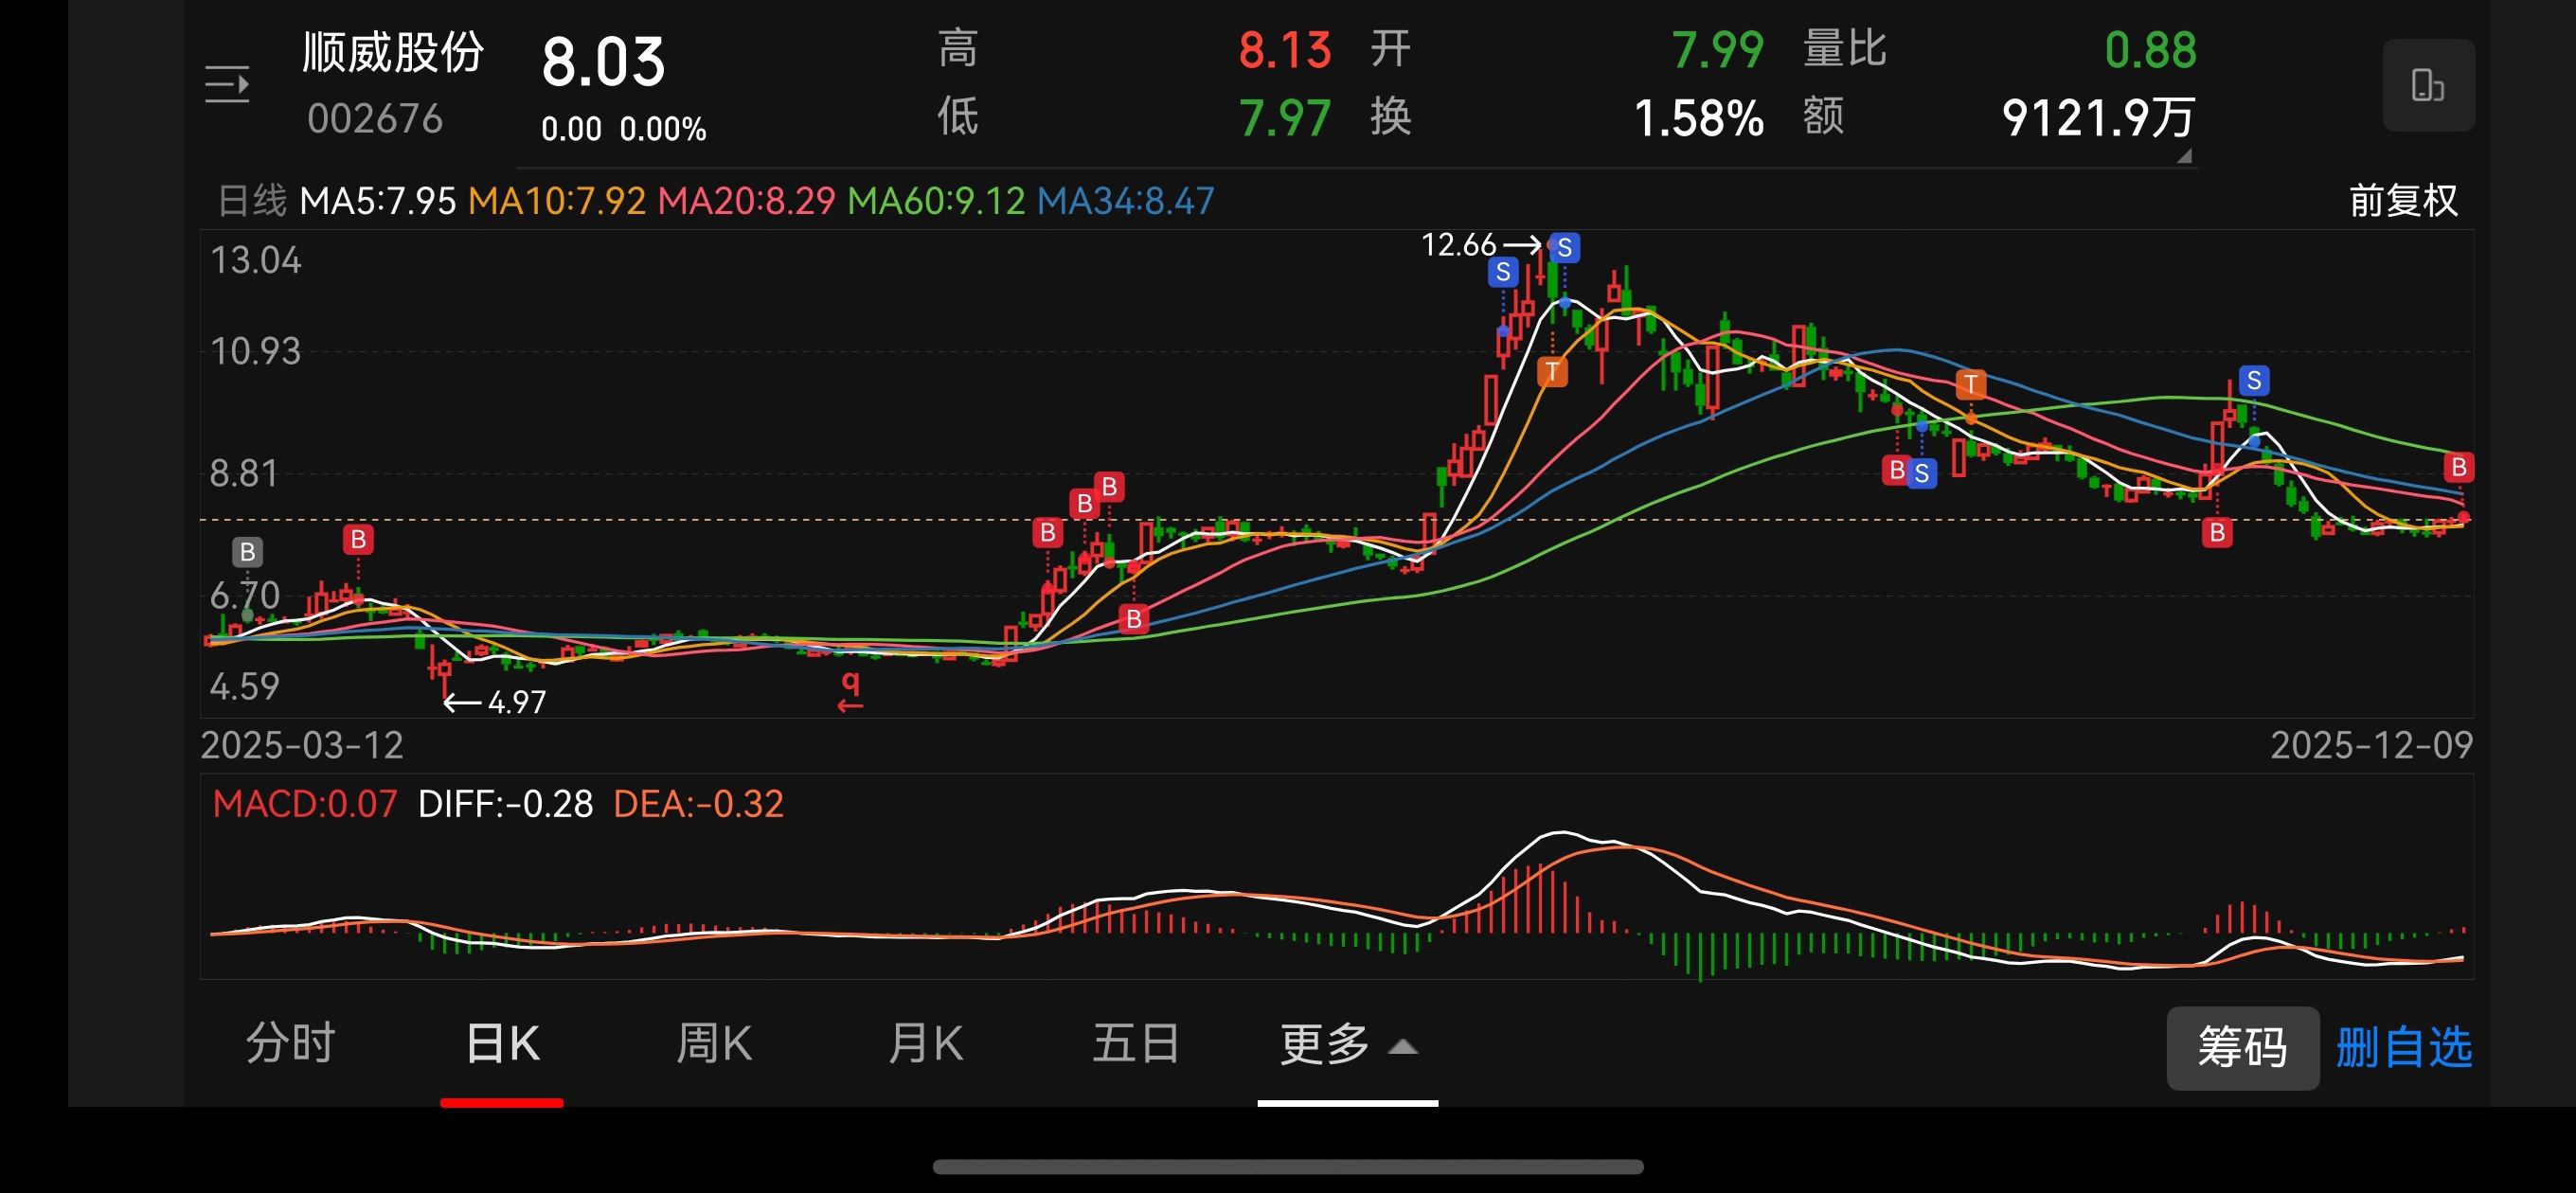Image resolution: width=2576 pixels, height=1193 pixels.
Task: Click the S sell marker at 12.66
Action: [1564, 247]
